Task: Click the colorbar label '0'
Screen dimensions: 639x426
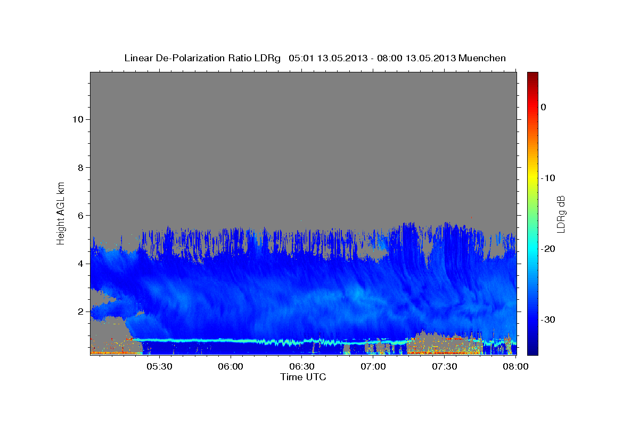Action: [x=543, y=107]
